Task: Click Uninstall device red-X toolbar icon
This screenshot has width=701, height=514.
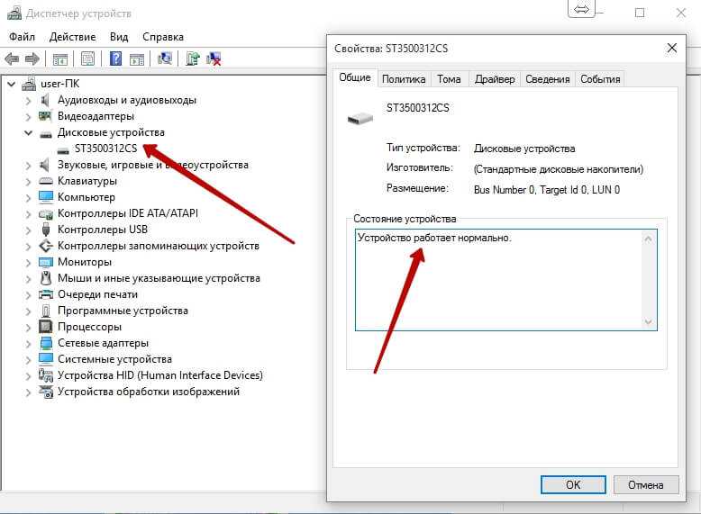Action: pyautogui.click(x=214, y=59)
